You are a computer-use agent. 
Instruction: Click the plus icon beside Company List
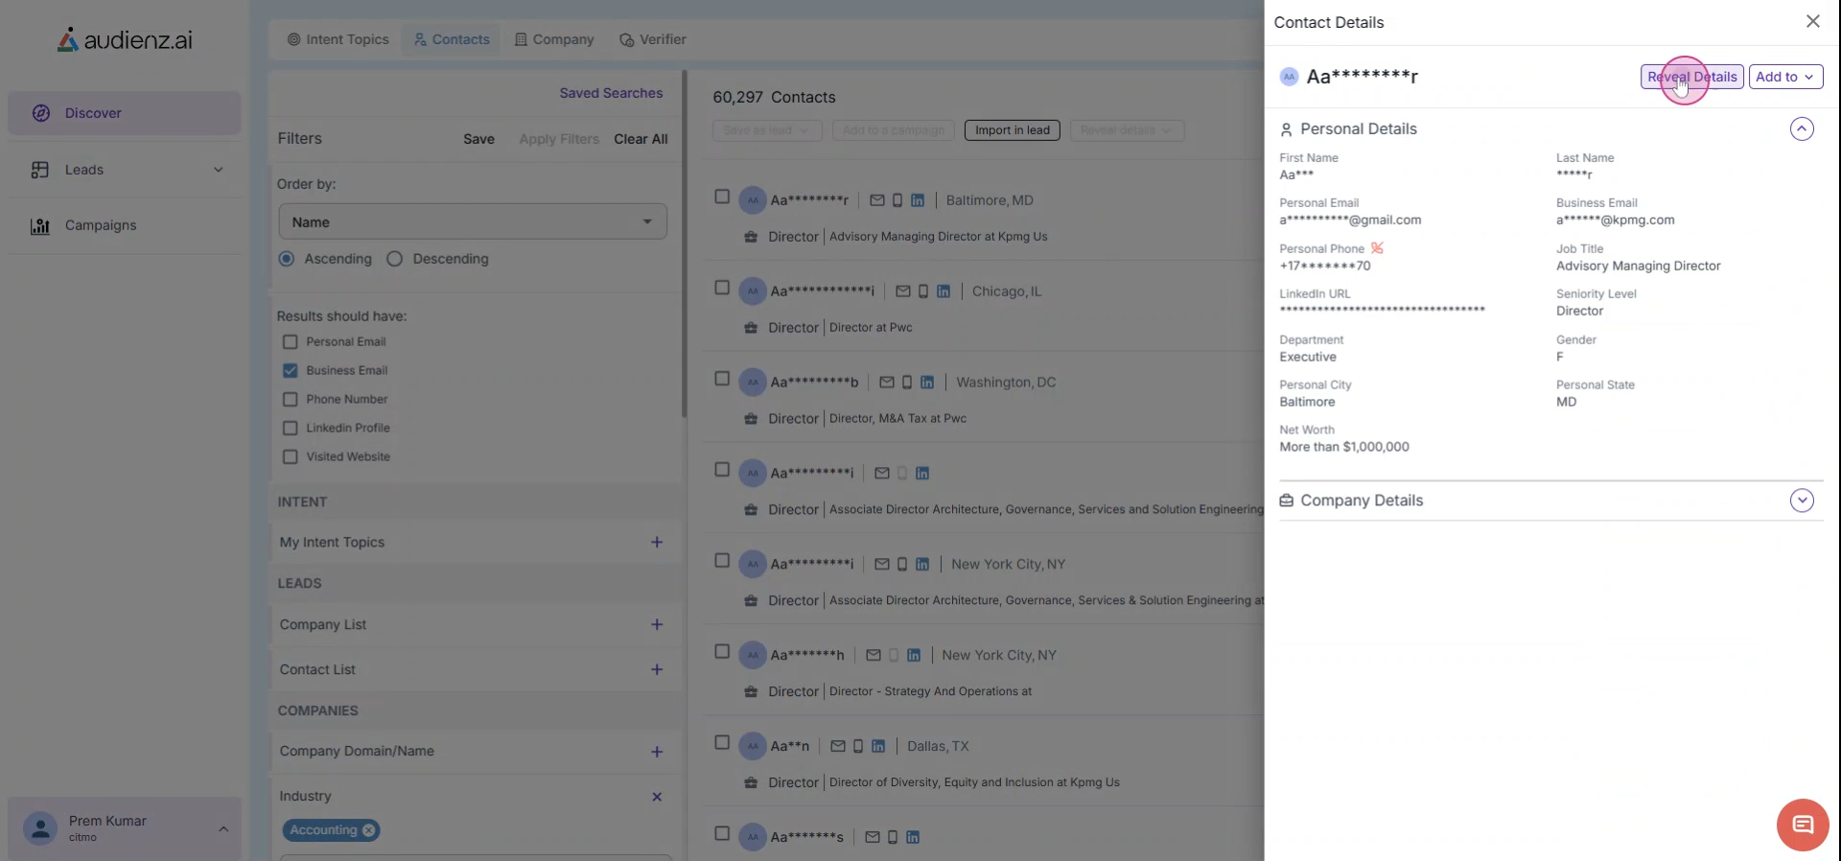tap(657, 625)
